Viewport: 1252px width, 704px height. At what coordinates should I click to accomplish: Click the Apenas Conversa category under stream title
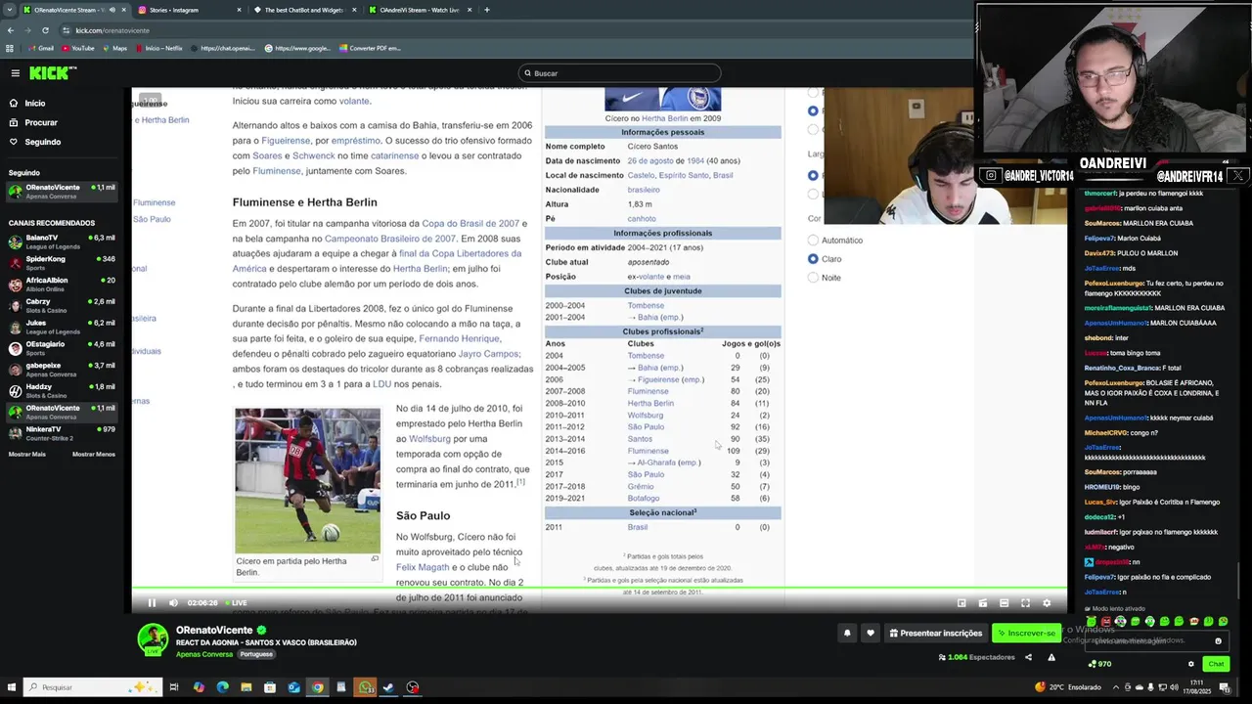pos(204,654)
